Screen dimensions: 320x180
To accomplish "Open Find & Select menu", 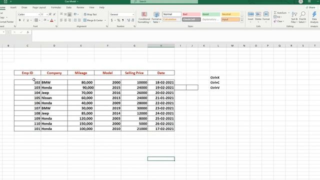I will click(x=302, y=17).
